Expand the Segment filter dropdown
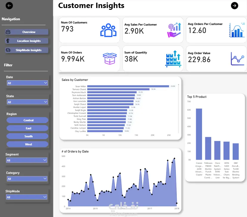Screen dimensions: 247x217 click(27, 160)
